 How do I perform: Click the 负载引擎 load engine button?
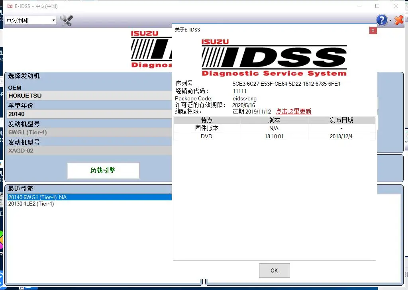pyautogui.click(x=103, y=170)
